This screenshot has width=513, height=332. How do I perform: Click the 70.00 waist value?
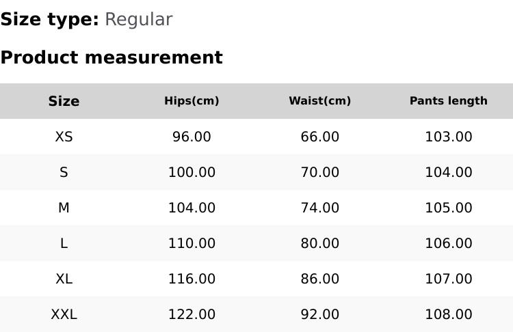tap(319, 172)
